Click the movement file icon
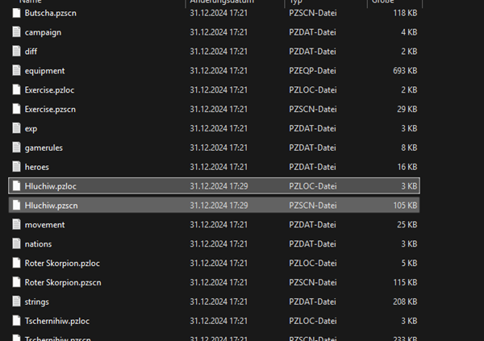Screen dimensions: 484x341 (x=16, y=225)
